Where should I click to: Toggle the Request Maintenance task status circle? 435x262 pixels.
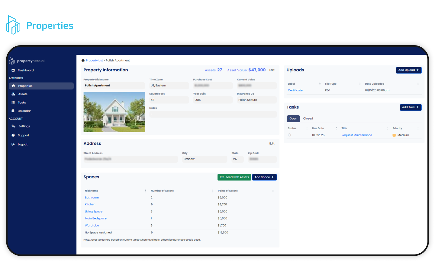click(289, 135)
